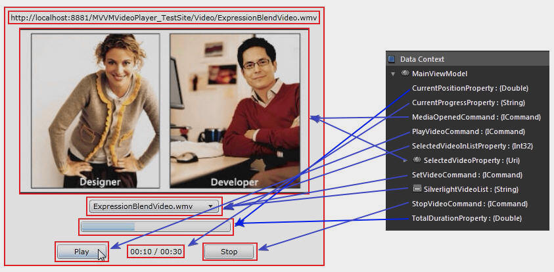The width and height of the screenshot is (554, 272).
Task: Click the video URL text at top
Action: click(x=164, y=16)
